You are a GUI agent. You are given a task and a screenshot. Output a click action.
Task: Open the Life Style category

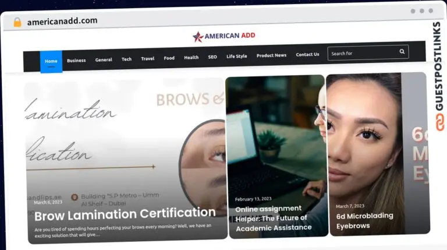point(237,56)
